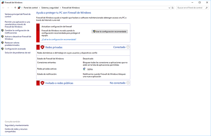This screenshot has height=136, width=211.
Task: Click shield icon beside Activar o desactivar Firewall
Action: [2, 36]
